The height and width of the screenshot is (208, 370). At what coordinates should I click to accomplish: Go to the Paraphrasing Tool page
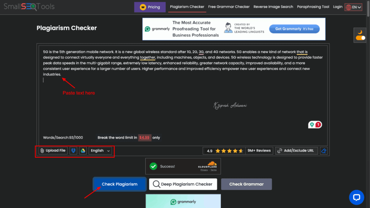(x=313, y=6)
